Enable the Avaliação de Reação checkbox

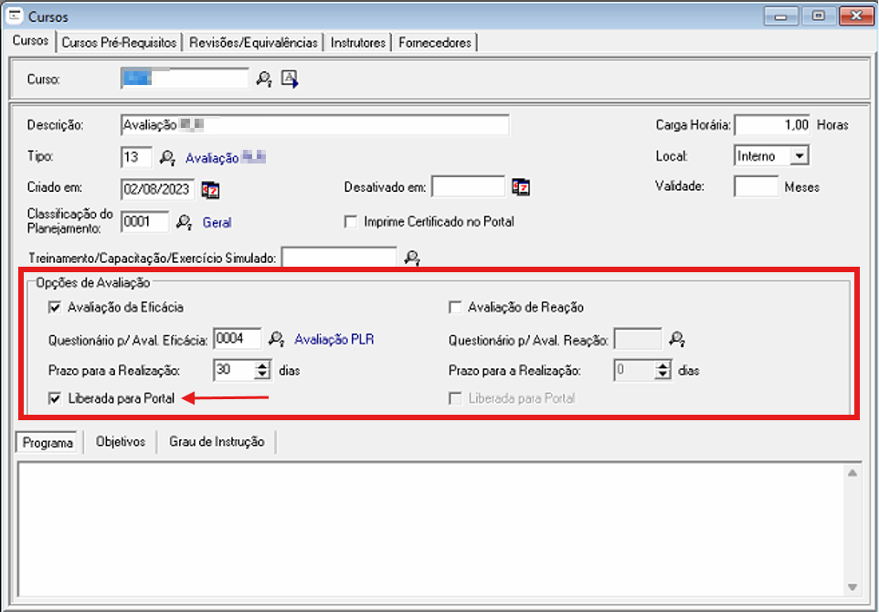(455, 308)
